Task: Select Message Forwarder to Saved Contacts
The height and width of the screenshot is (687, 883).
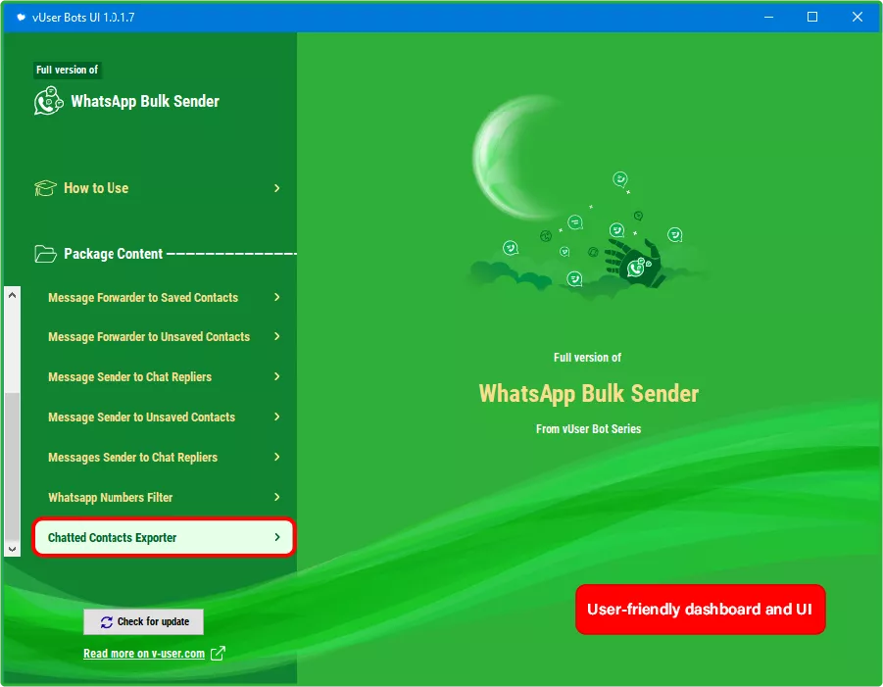Action: coord(164,297)
